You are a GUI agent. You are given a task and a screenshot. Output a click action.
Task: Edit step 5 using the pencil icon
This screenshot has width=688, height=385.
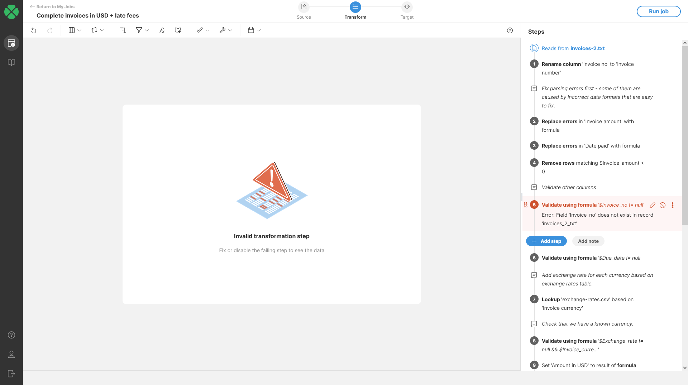click(653, 205)
